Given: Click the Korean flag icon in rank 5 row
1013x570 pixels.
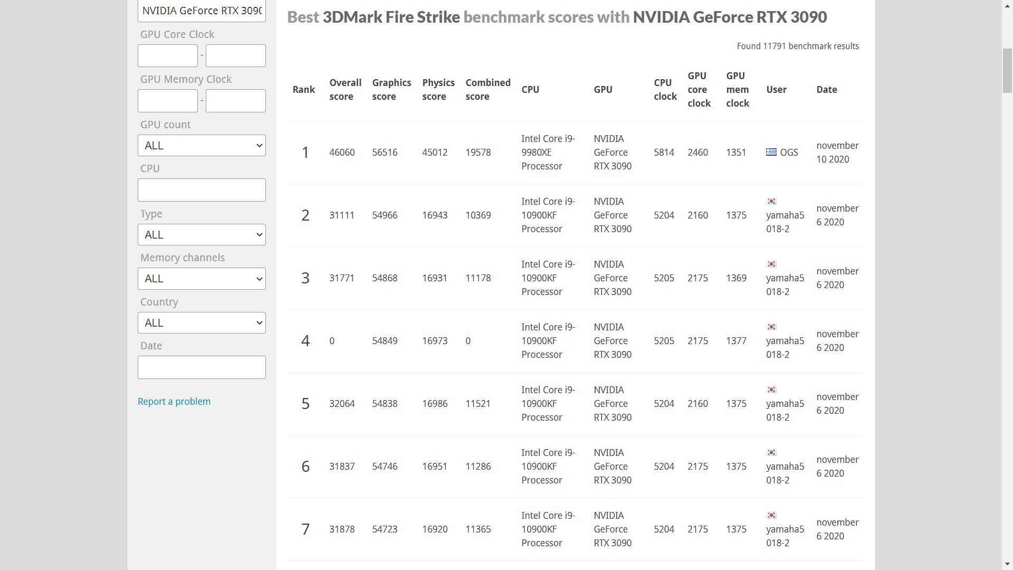Looking at the screenshot, I should click(771, 390).
